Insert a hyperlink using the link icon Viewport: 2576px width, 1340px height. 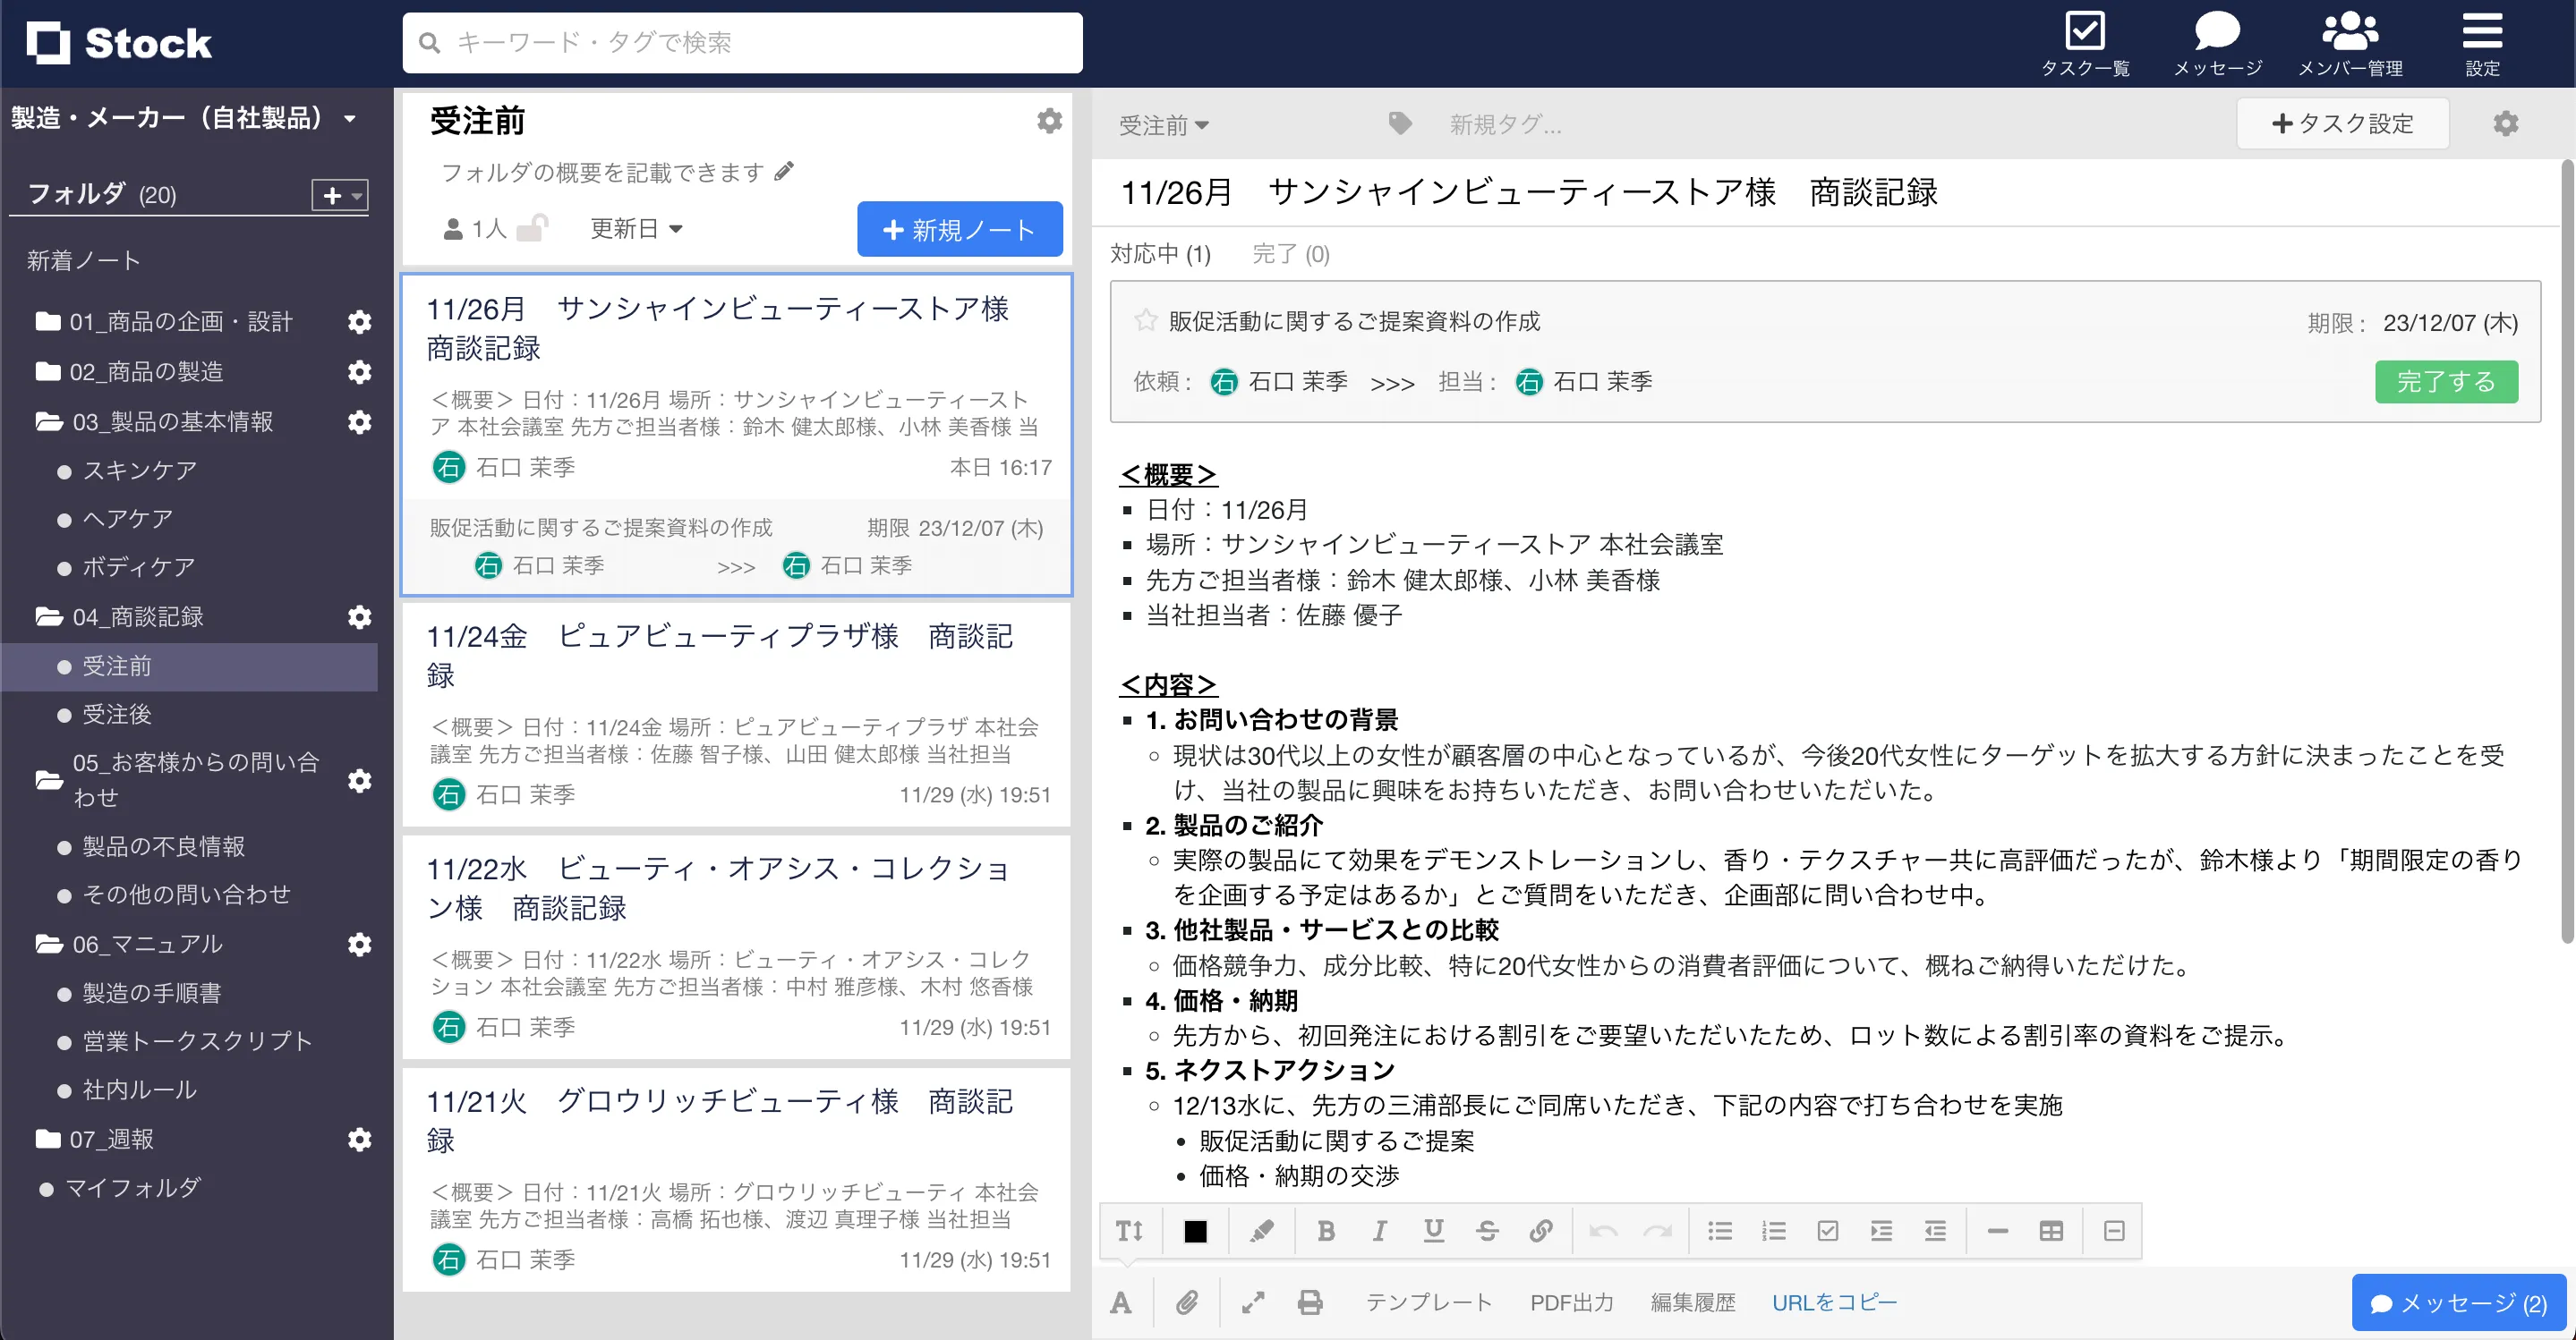(x=1541, y=1231)
